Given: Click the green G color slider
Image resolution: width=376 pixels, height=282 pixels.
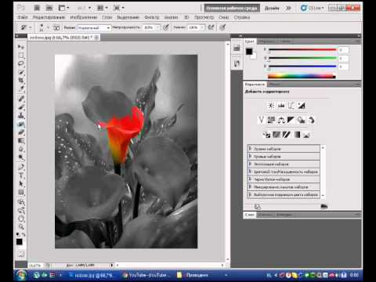Looking at the screenshot, I should tap(302, 58).
